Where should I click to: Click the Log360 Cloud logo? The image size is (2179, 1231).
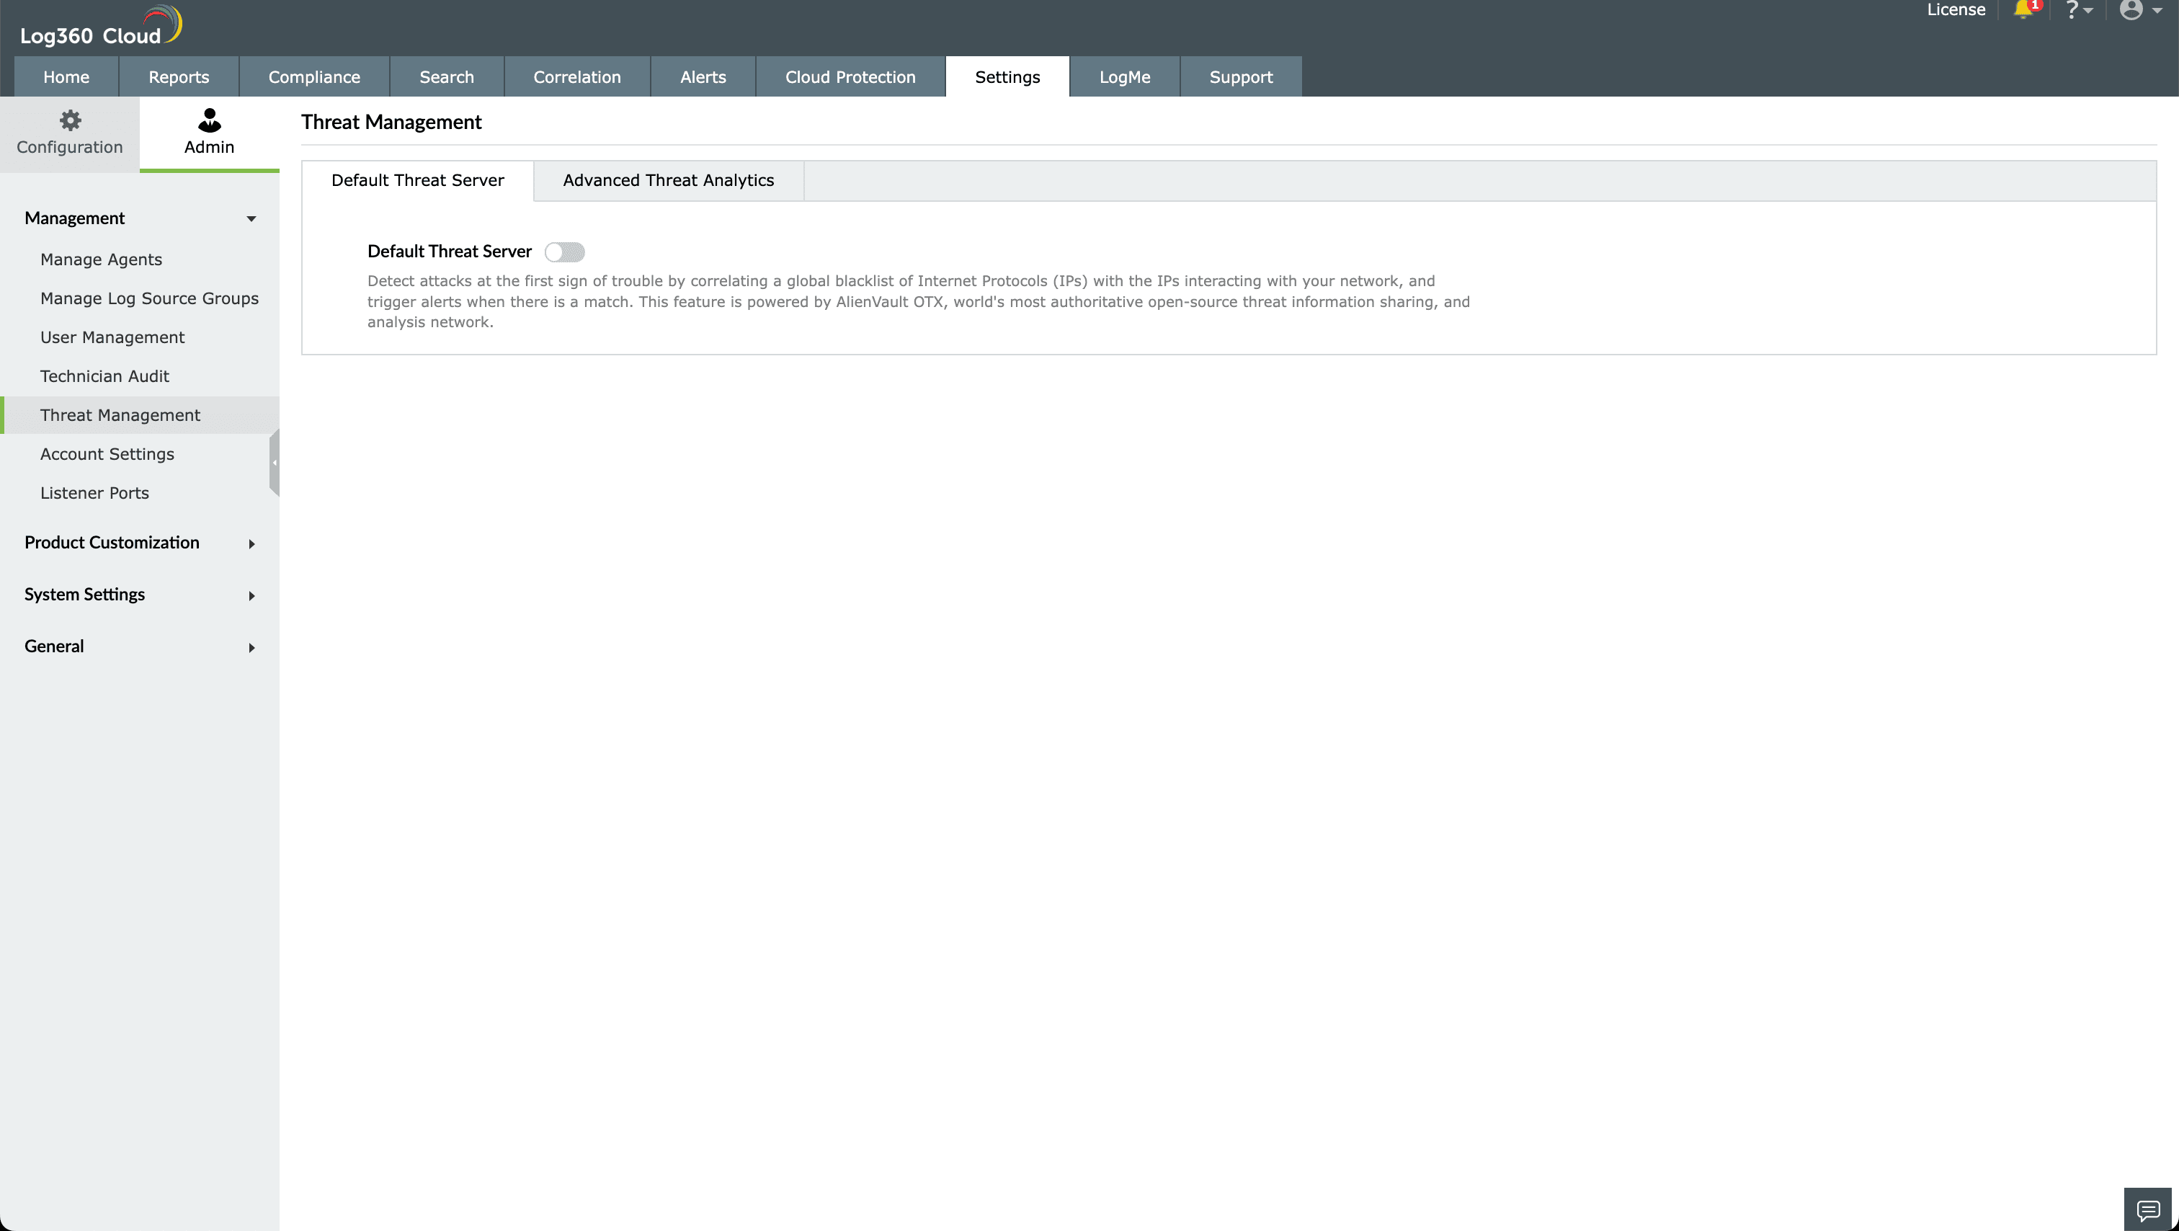pyautogui.click(x=100, y=27)
